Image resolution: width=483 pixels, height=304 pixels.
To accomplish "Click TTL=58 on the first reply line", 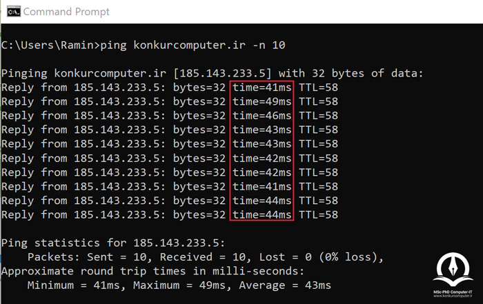I will pyautogui.click(x=319, y=88).
